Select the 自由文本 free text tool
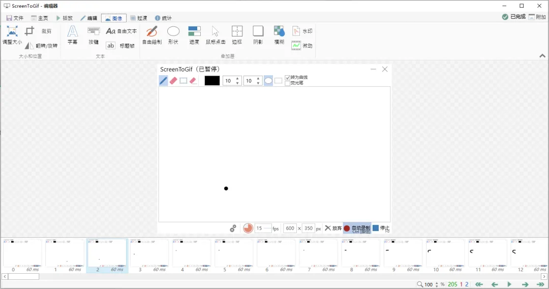Viewport: 549px width, 289px height. pyautogui.click(x=121, y=31)
